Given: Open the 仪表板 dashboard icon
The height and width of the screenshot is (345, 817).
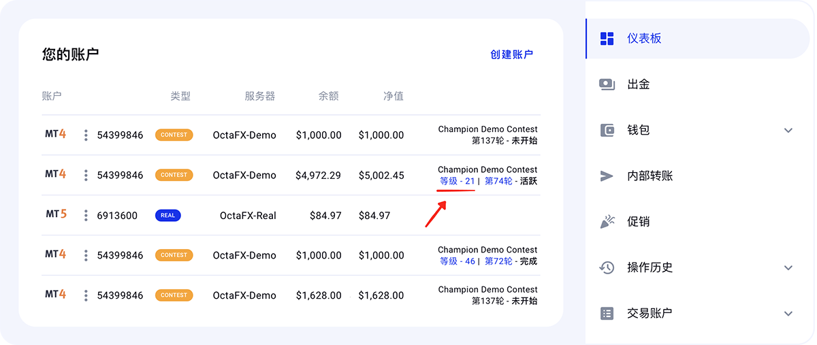Looking at the screenshot, I should tap(607, 39).
